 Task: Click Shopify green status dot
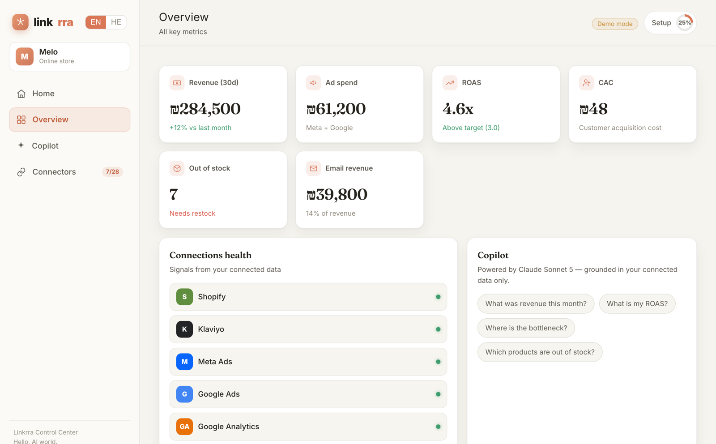[x=438, y=297]
